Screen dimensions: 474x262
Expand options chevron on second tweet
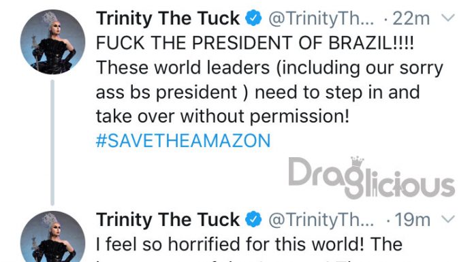click(x=447, y=218)
